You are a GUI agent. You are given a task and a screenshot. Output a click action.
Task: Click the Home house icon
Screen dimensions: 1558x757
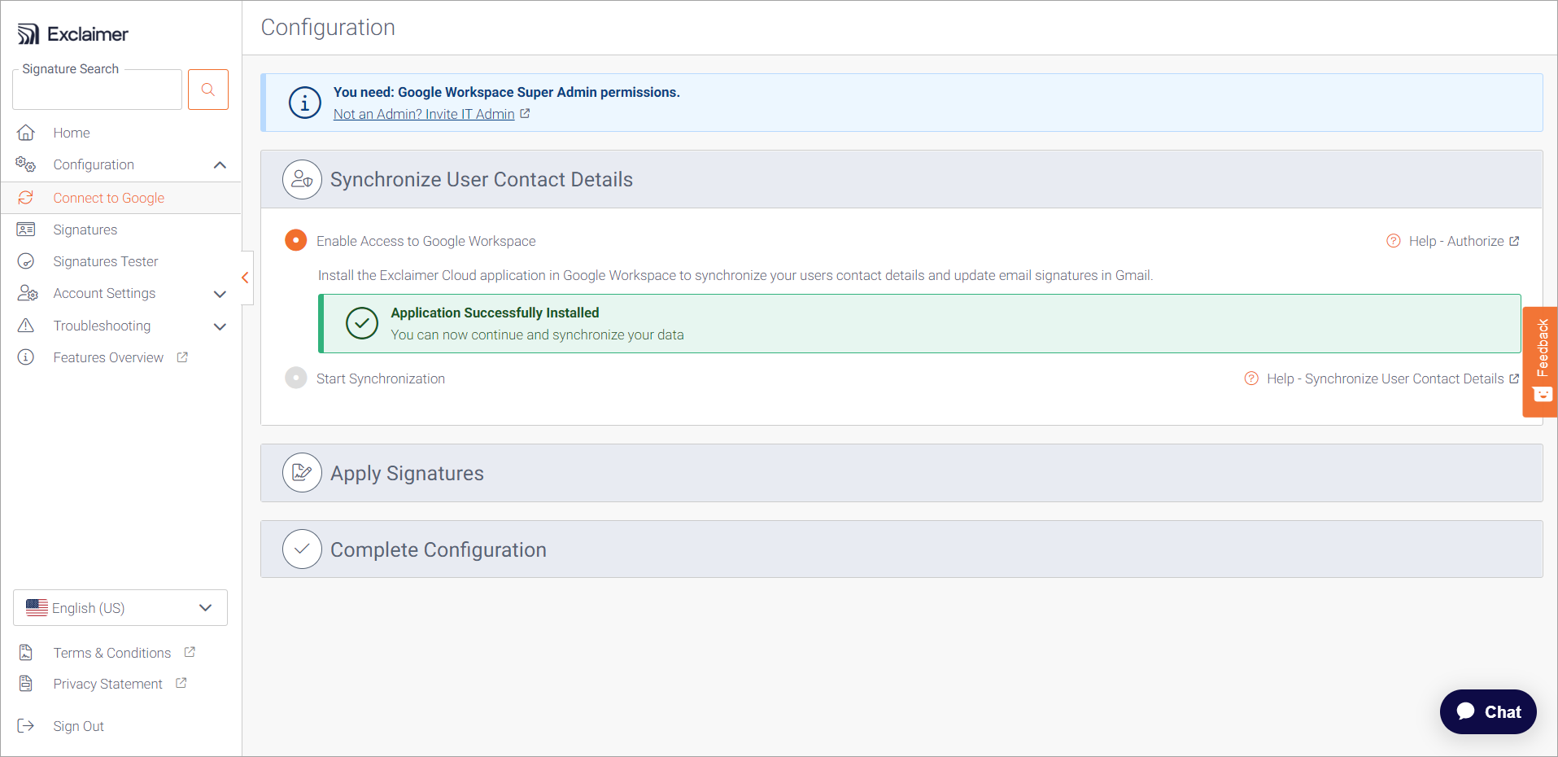pyautogui.click(x=26, y=133)
